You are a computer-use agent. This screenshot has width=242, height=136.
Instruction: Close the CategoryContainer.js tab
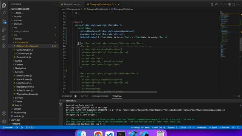(118, 4)
